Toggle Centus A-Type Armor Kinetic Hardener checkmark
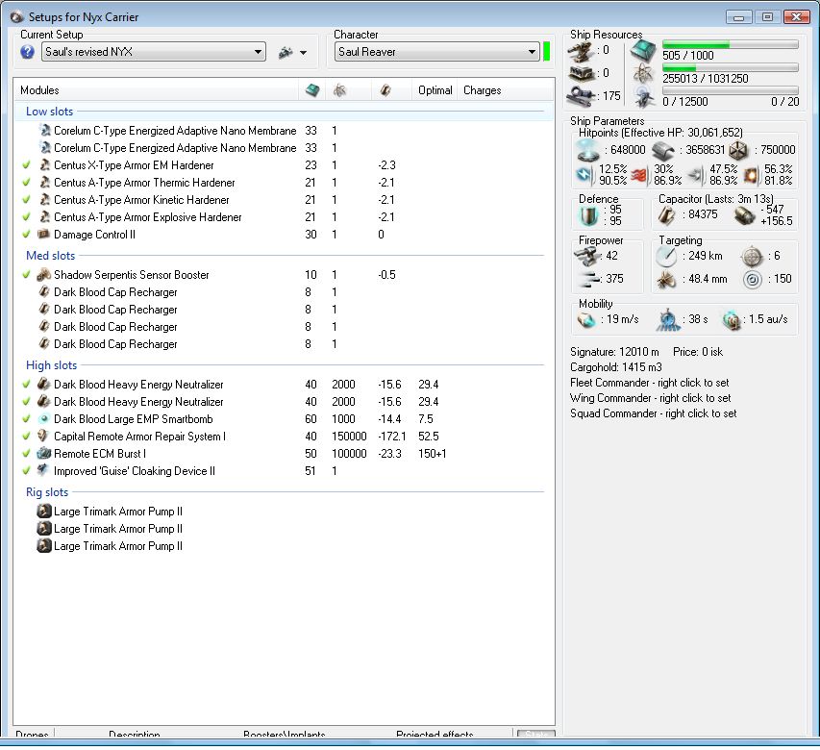The height and width of the screenshot is (750, 820). pos(26,200)
